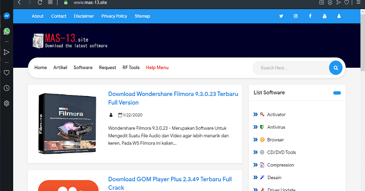The width and height of the screenshot is (365, 191).
Task: Open the About page
Action: [x=37, y=16]
